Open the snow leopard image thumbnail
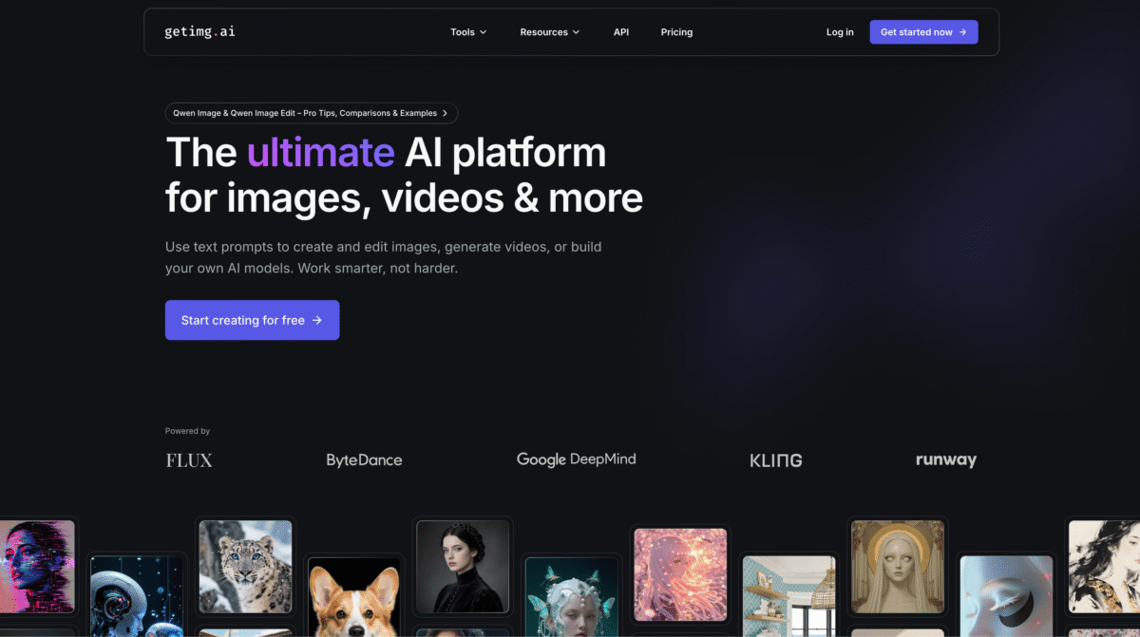Image resolution: width=1140 pixels, height=637 pixels. tap(245, 566)
